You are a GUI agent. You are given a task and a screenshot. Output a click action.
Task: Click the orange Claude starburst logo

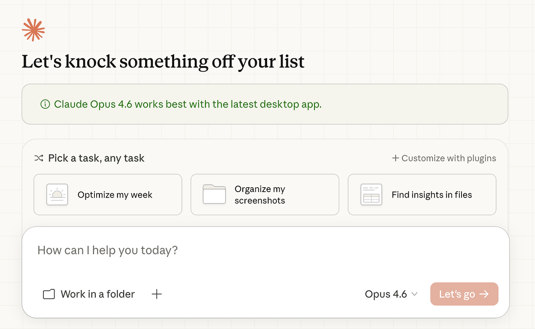pyautogui.click(x=33, y=30)
